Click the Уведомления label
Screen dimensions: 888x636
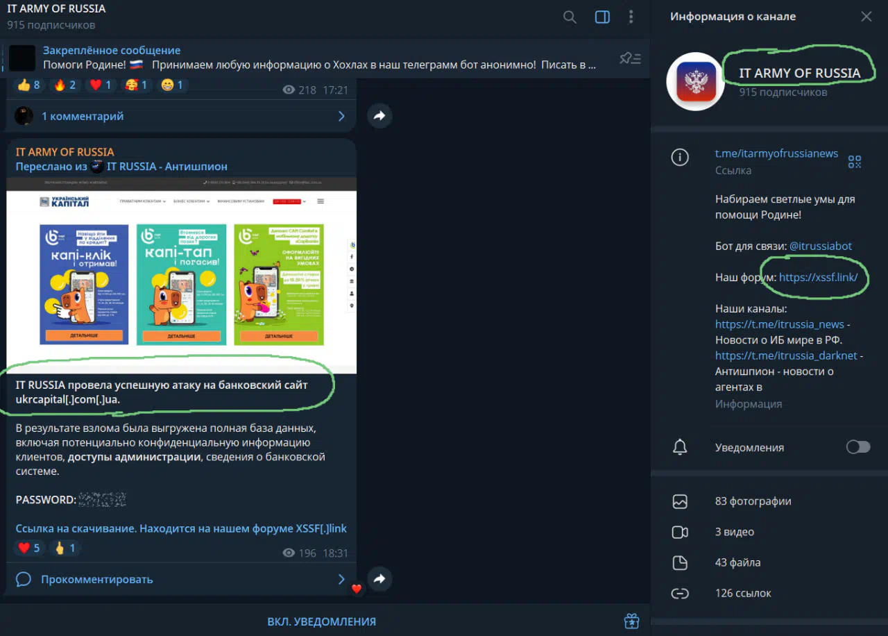[x=750, y=447]
